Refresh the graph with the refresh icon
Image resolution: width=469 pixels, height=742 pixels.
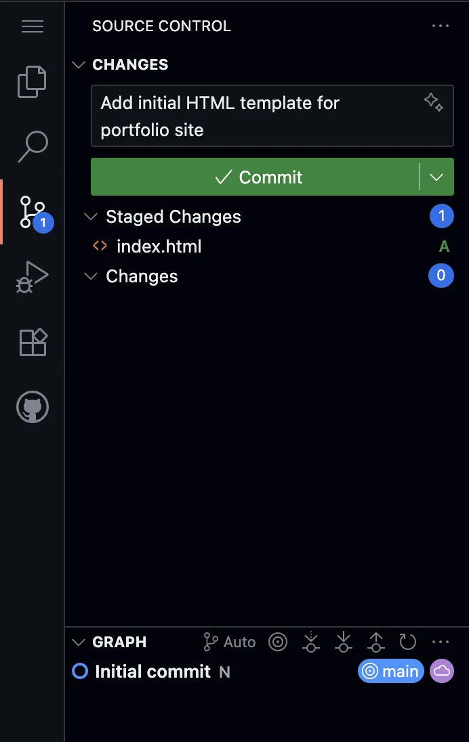408,642
